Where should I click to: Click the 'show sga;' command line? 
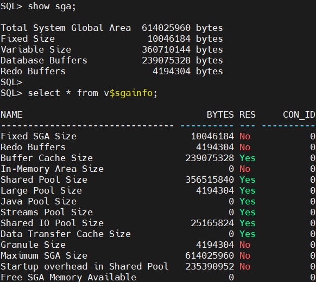39,7
